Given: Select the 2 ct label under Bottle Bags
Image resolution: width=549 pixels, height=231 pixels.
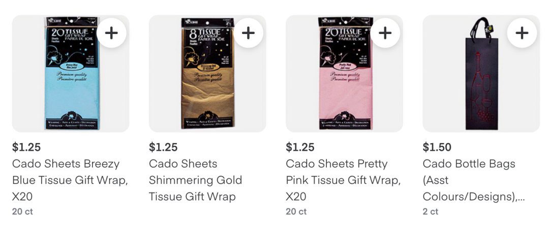Looking at the screenshot, I should click(431, 211).
